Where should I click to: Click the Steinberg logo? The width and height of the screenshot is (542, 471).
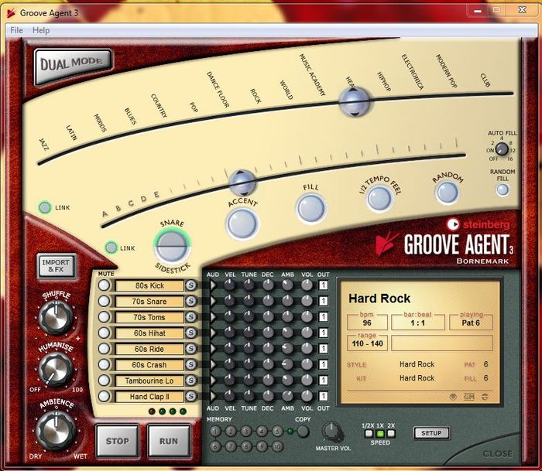pos(478,225)
